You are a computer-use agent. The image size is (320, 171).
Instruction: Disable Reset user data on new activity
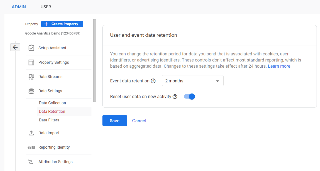189,96
